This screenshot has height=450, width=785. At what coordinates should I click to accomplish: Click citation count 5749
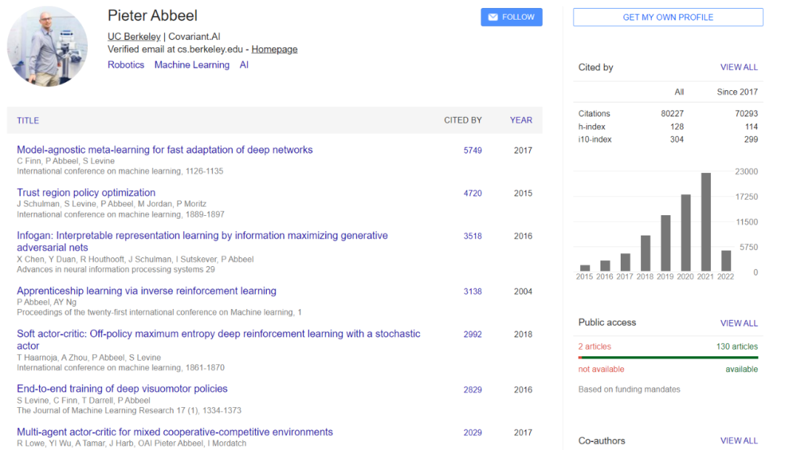tap(472, 150)
